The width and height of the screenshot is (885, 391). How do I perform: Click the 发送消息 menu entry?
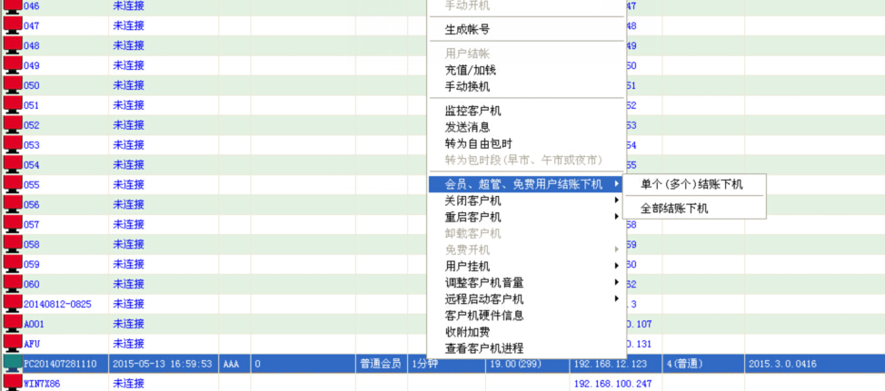click(x=467, y=127)
